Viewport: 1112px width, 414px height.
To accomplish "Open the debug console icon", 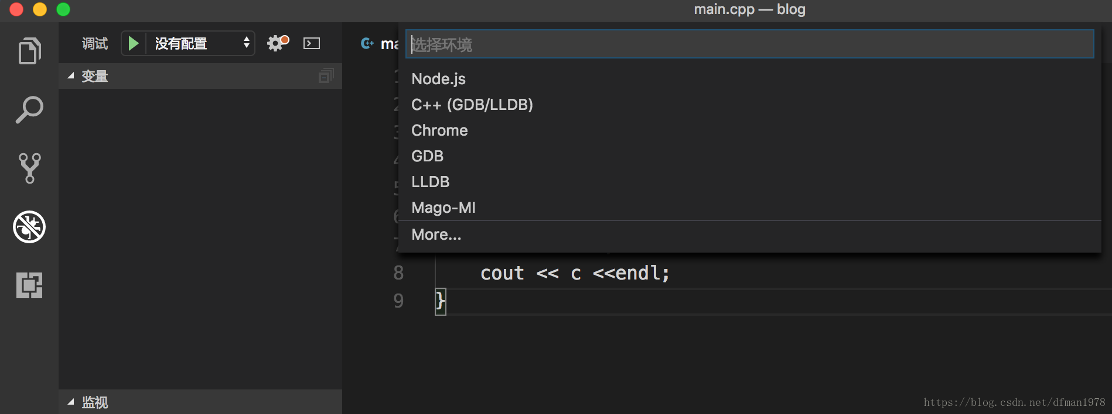I will [x=312, y=43].
